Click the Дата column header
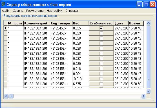 121,23
